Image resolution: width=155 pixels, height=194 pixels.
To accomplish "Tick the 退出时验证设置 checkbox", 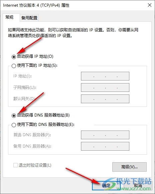I will click(15, 165).
